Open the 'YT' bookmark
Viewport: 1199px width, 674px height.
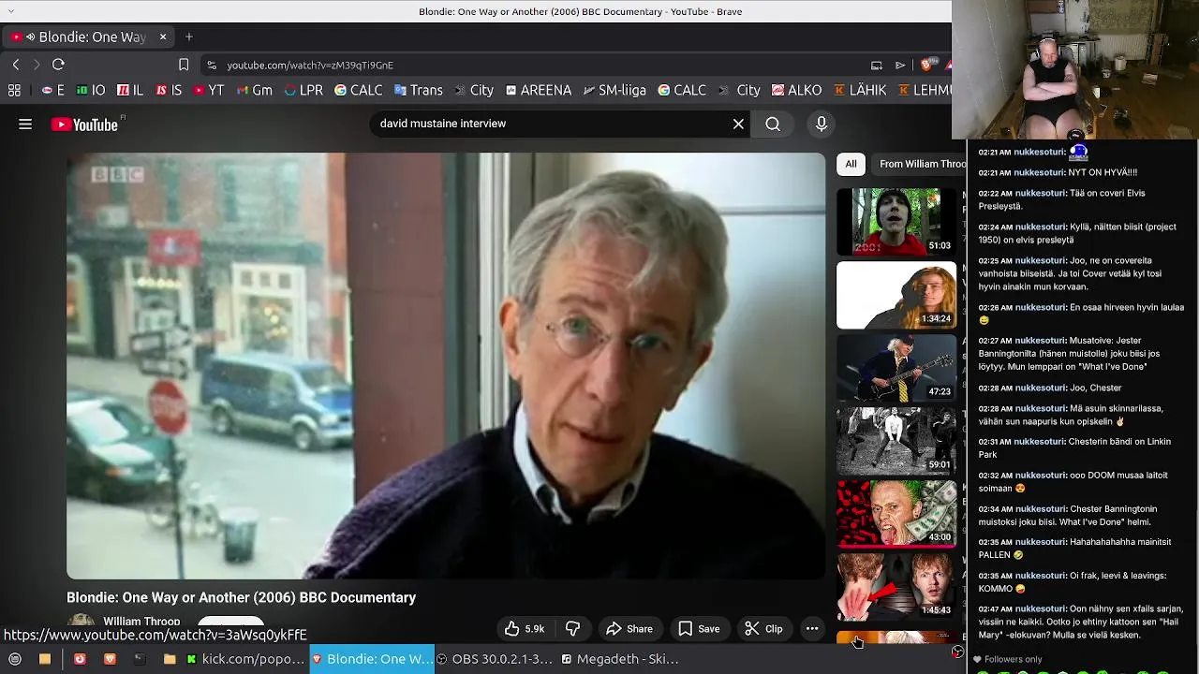(x=209, y=90)
